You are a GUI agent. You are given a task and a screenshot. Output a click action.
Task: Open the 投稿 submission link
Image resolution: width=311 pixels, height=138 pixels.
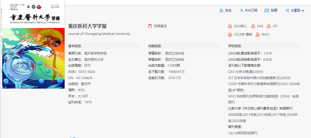coord(274,10)
